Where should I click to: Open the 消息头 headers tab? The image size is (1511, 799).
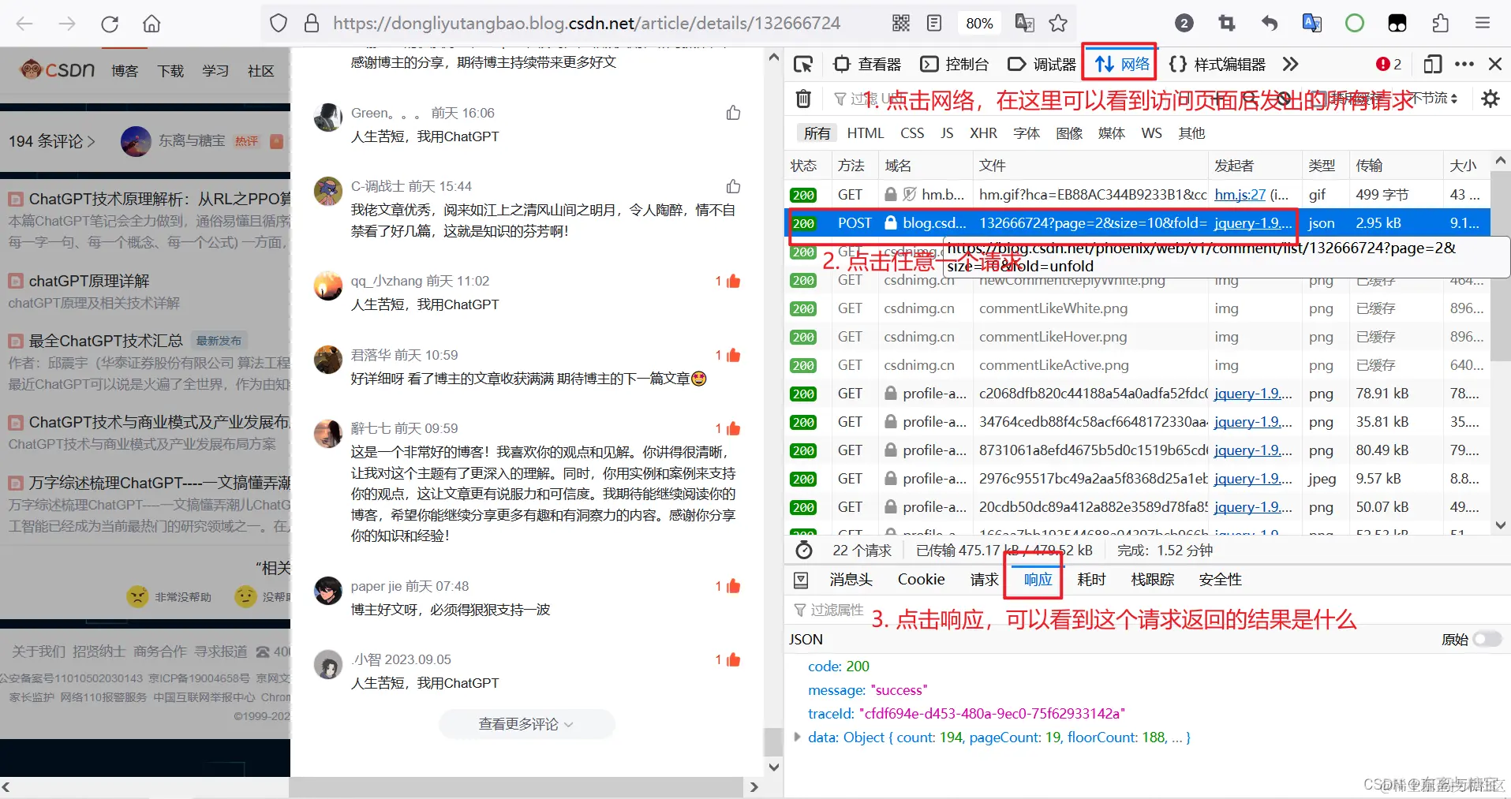click(x=851, y=580)
